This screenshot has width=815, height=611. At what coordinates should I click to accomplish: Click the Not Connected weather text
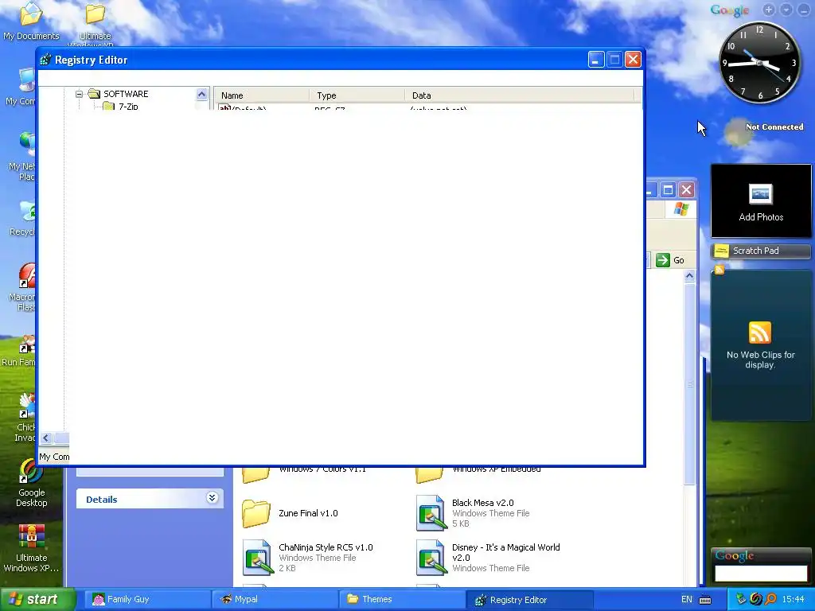pyautogui.click(x=774, y=126)
